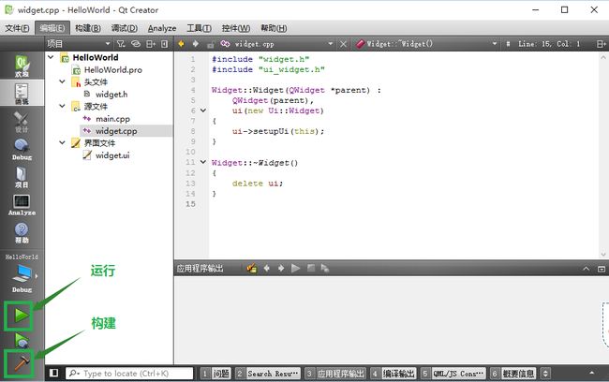Filter the project tree

tap(121, 44)
